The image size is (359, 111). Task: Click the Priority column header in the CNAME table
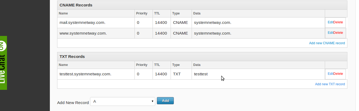(142, 13)
